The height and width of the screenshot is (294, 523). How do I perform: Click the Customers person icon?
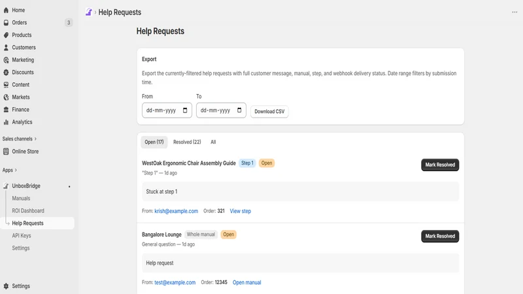tap(6, 47)
